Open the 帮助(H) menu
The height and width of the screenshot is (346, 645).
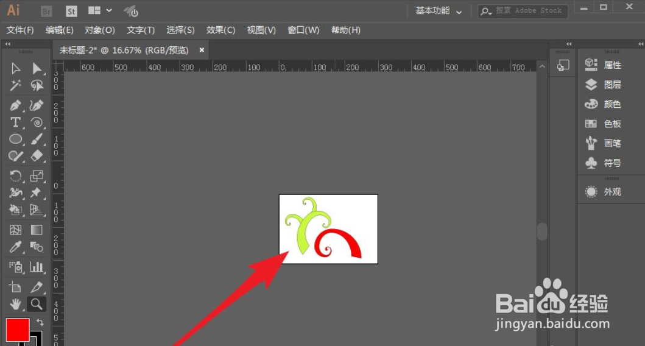tap(346, 30)
